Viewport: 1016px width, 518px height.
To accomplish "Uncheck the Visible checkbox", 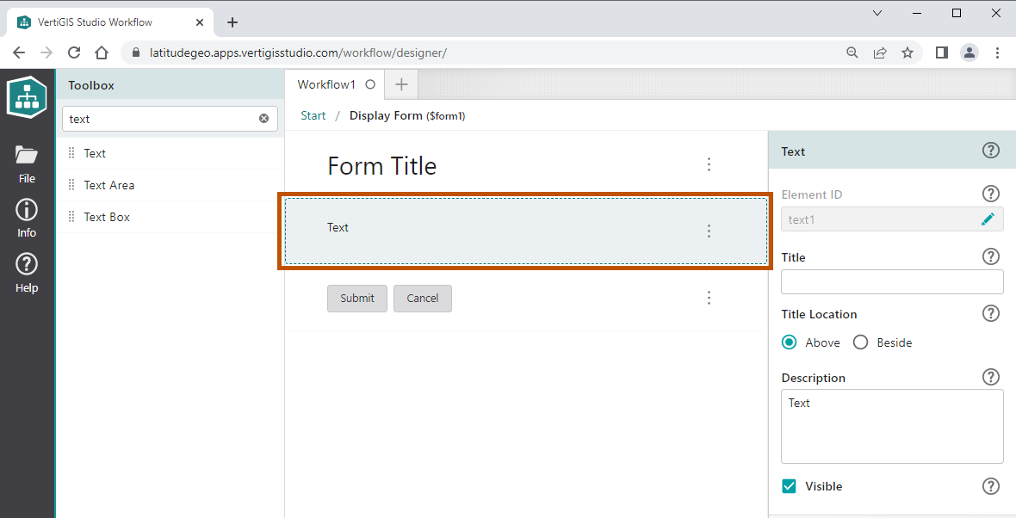I will 789,486.
